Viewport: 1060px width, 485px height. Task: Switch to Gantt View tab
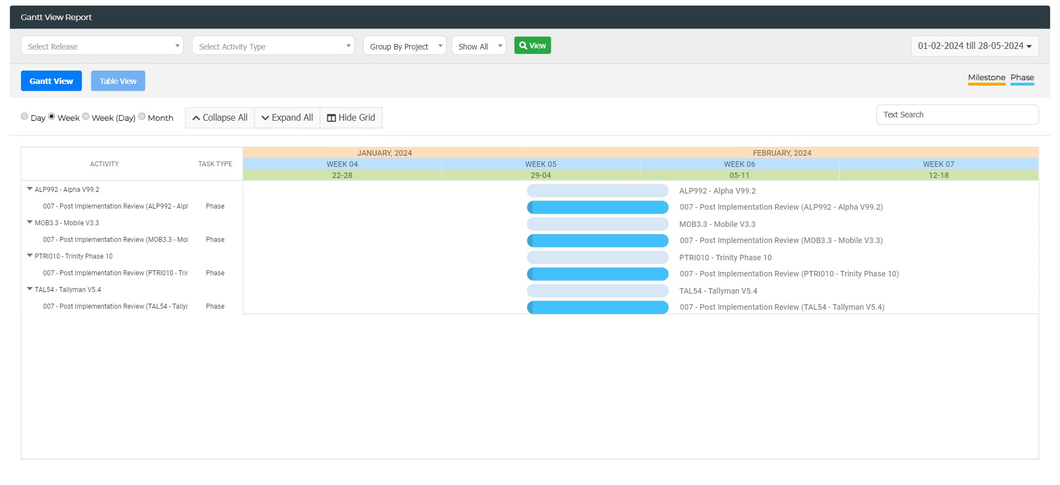(x=51, y=81)
